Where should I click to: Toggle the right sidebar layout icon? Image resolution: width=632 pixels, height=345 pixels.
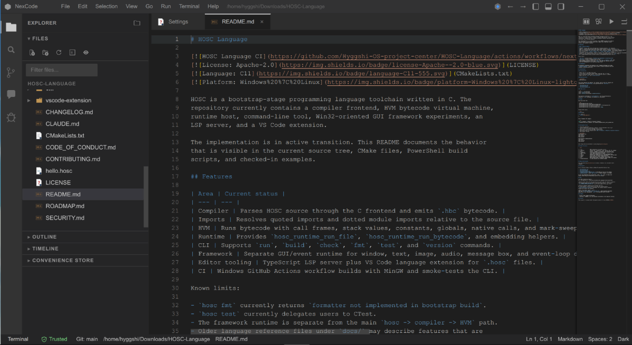[x=561, y=6]
